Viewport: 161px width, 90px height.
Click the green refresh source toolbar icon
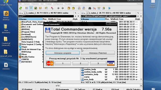click(x=21, y=8)
